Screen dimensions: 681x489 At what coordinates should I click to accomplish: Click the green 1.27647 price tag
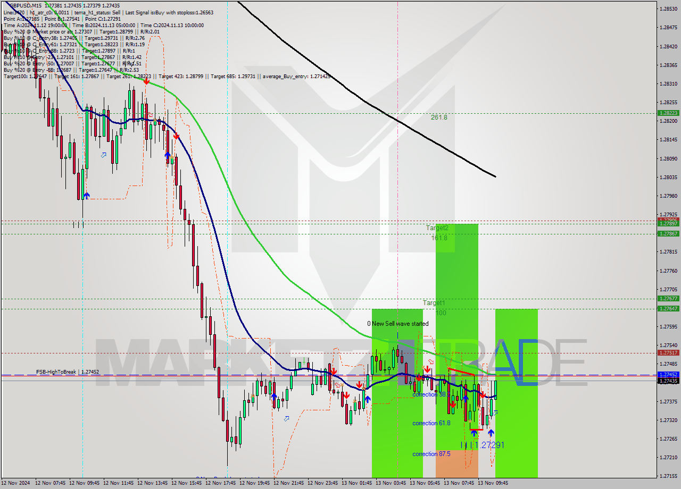tap(668, 309)
